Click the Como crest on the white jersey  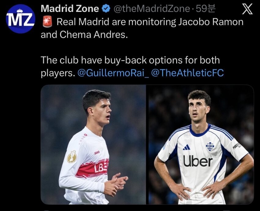point(210,146)
